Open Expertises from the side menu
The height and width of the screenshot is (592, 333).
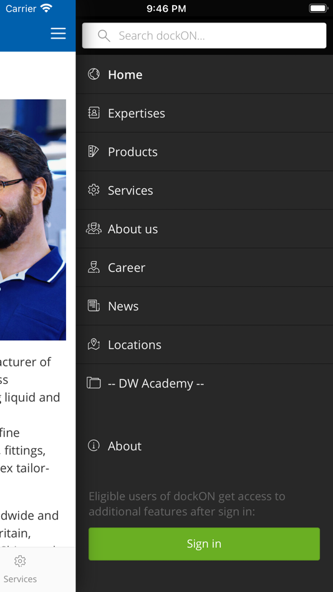click(205, 113)
